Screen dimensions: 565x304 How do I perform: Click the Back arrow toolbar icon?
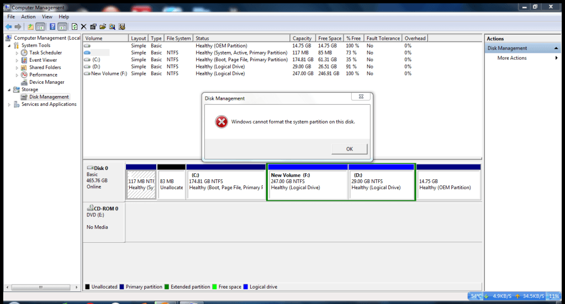[x=9, y=26]
